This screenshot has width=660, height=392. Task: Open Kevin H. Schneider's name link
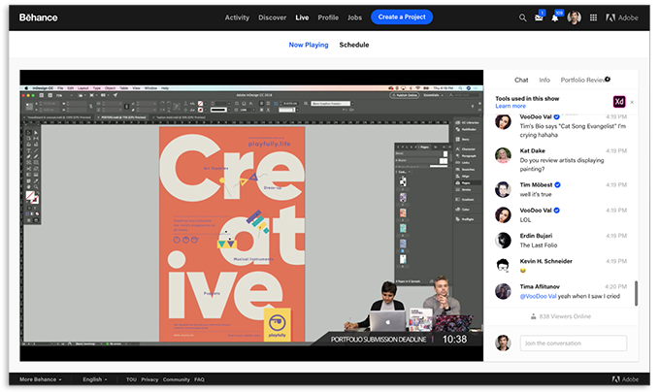(545, 262)
